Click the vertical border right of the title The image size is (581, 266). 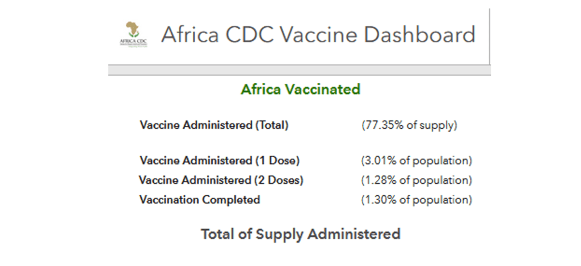point(490,34)
